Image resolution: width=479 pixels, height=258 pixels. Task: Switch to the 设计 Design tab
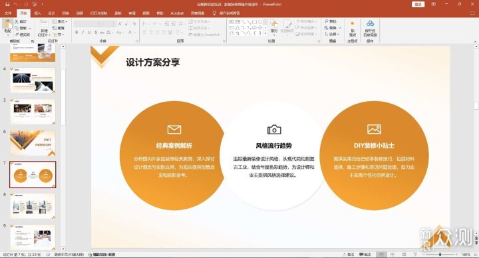click(51, 13)
